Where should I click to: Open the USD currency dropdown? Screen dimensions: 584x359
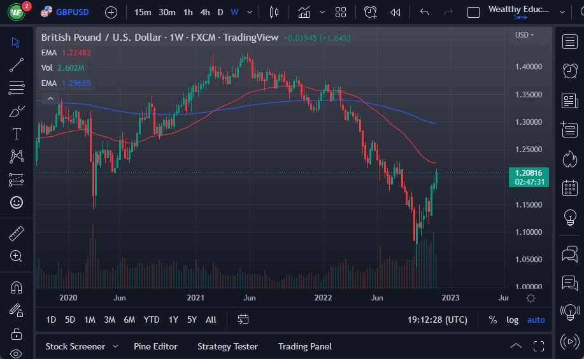(524, 35)
